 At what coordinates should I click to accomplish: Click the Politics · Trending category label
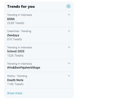(17, 76)
